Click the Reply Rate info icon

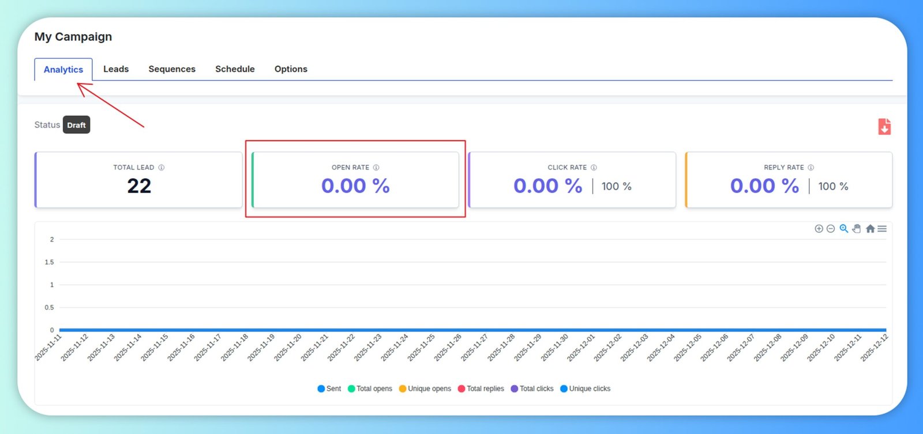point(811,168)
